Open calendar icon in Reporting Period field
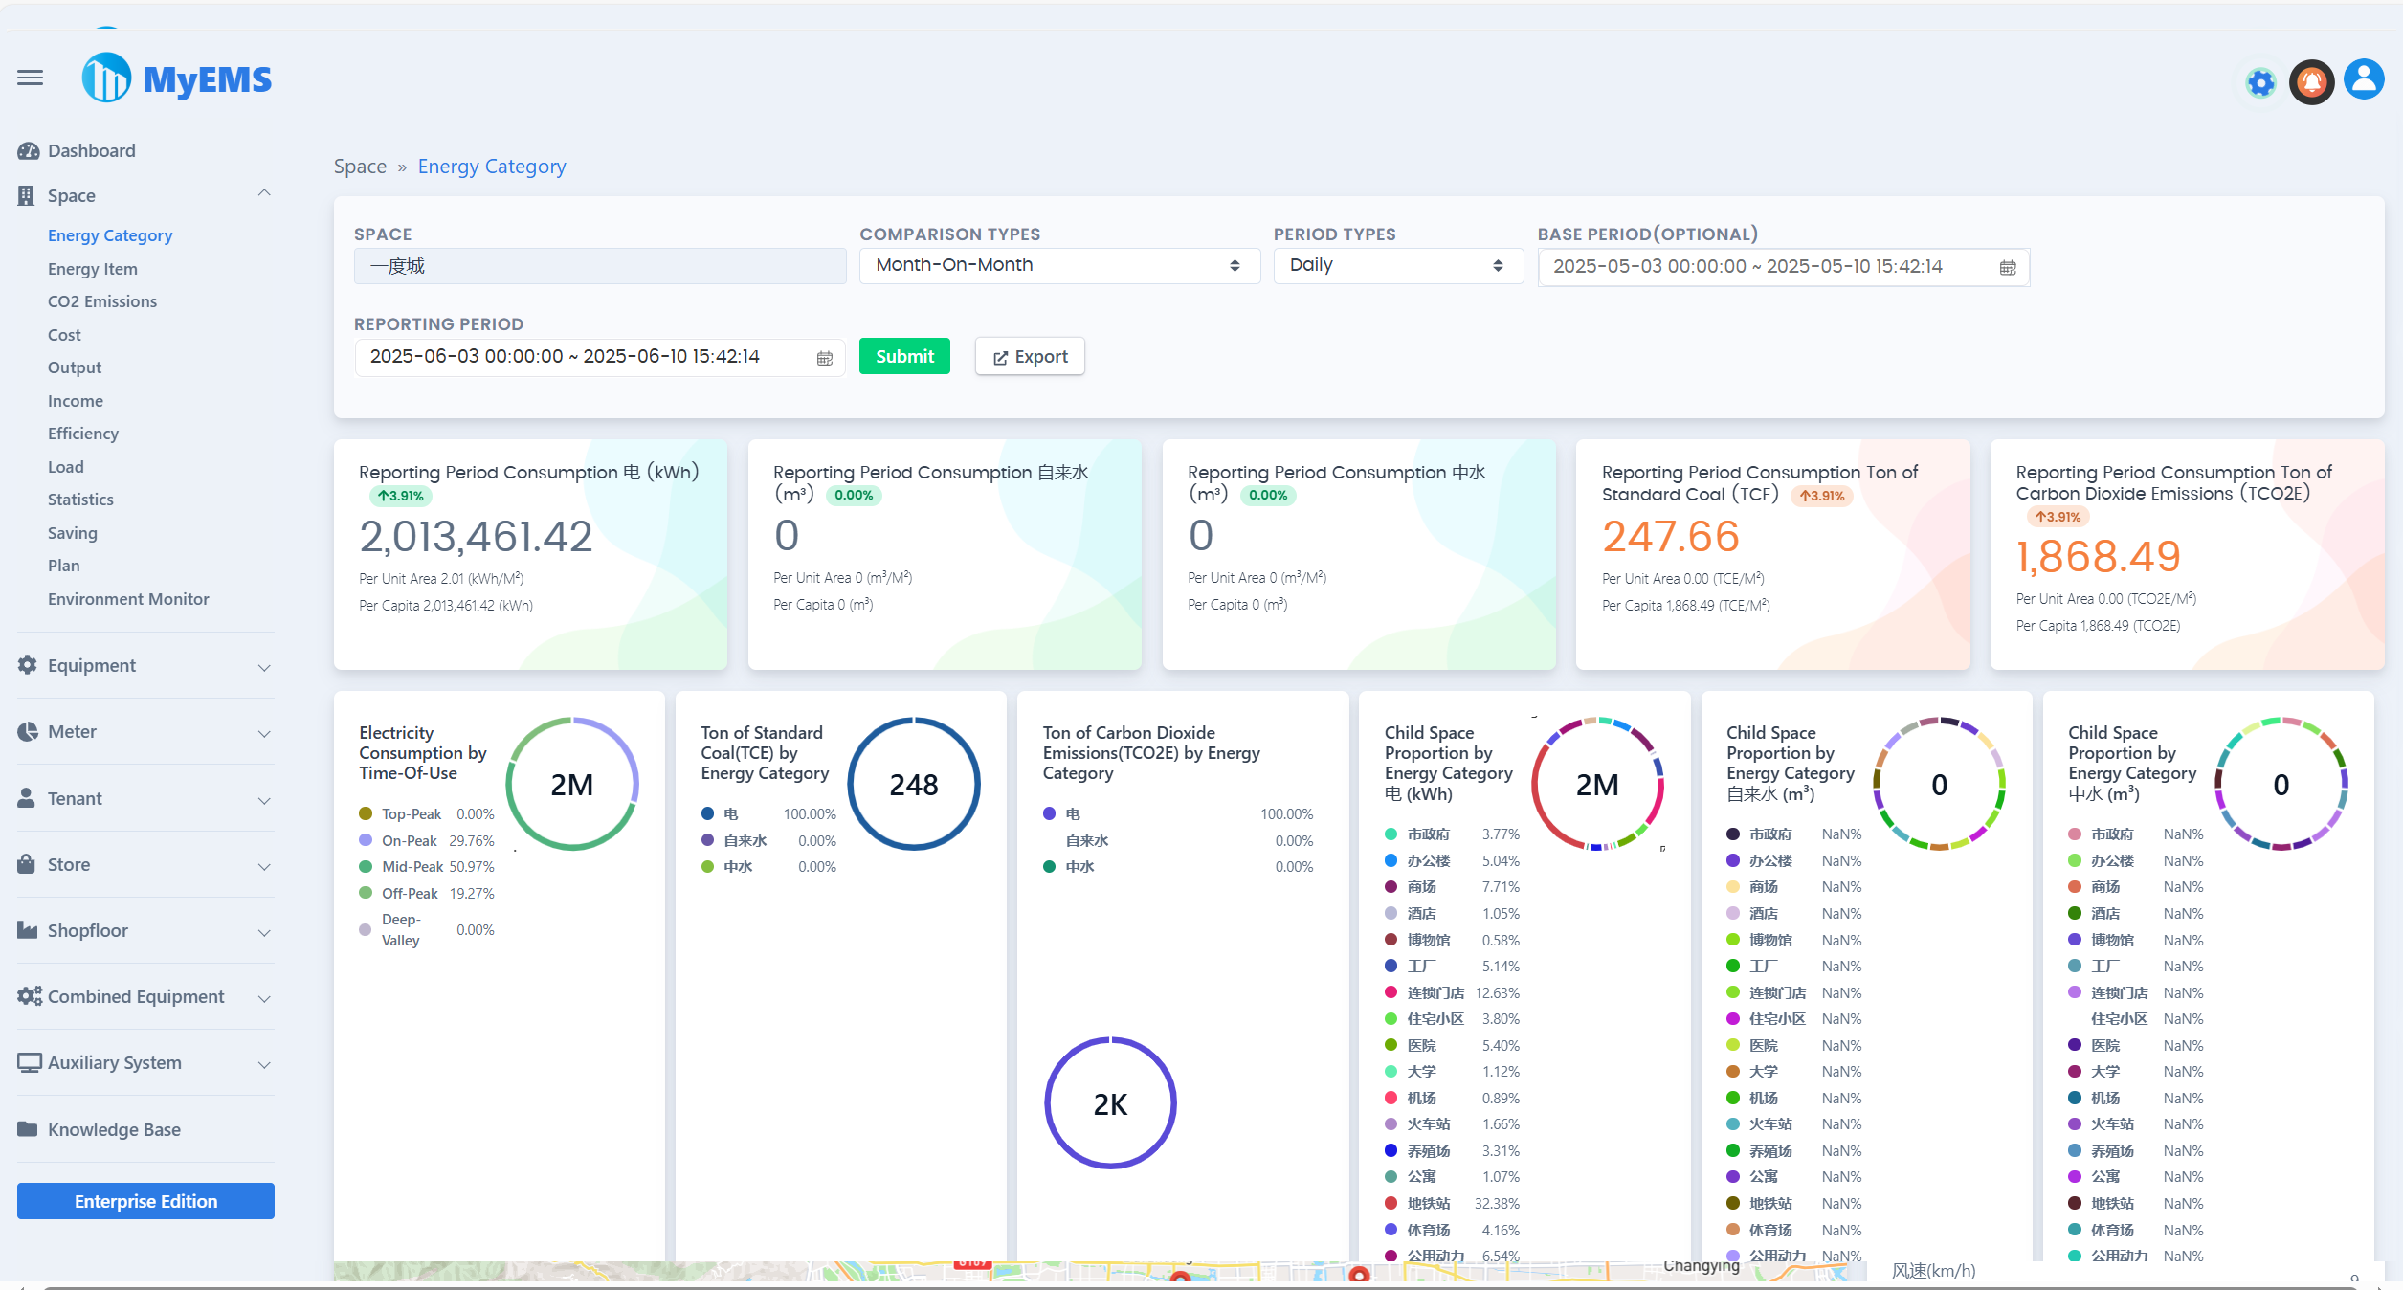Viewport: 2403px width, 1290px height. pyautogui.click(x=824, y=358)
